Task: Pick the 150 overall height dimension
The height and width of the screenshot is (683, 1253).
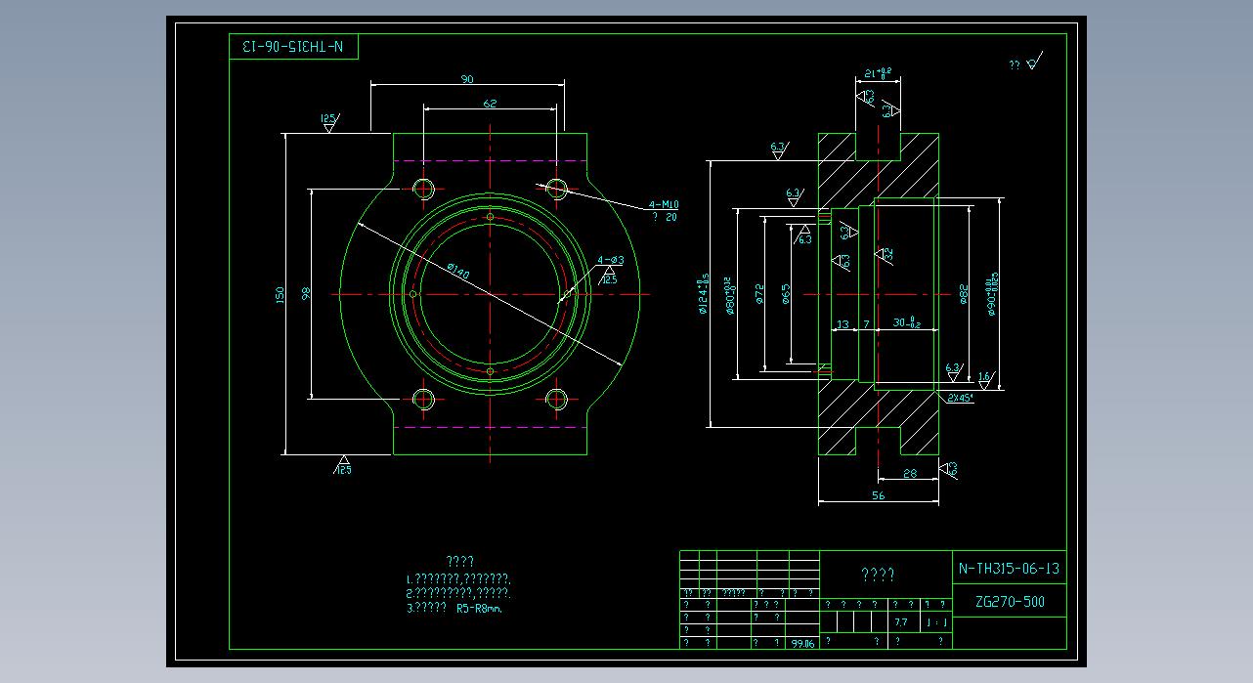Action: pyautogui.click(x=280, y=293)
